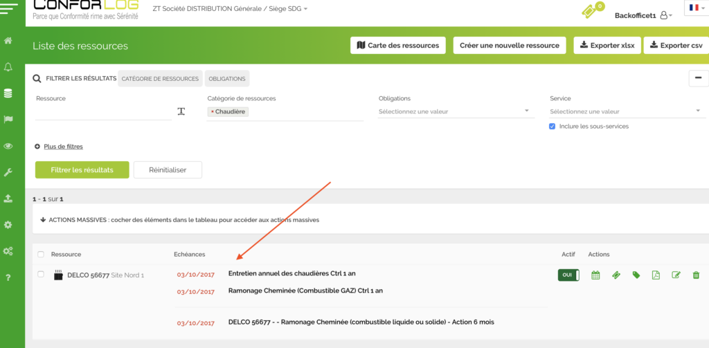Screen dimensions: 709x348
Task: Click the database icon in sidebar
Action: tap(8, 93)
